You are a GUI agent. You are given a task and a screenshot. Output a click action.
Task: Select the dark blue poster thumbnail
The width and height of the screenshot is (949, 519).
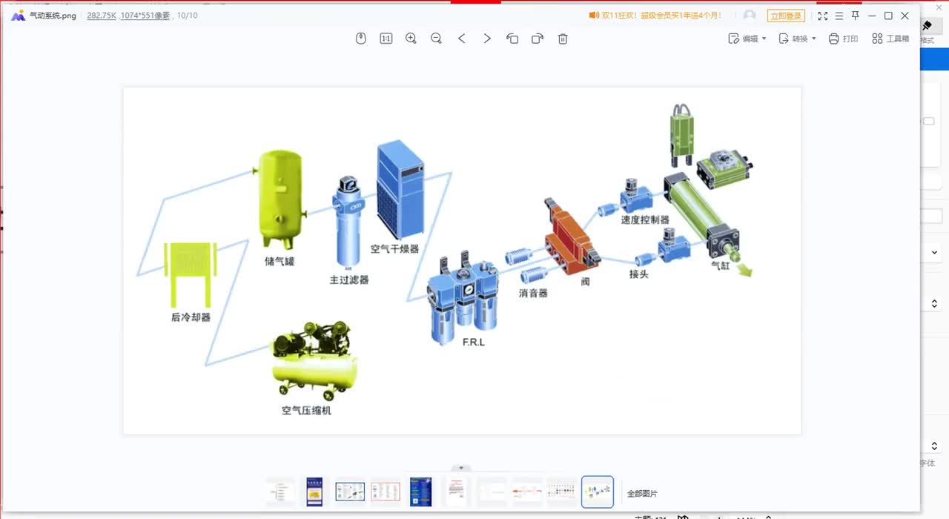click(420, 492)
